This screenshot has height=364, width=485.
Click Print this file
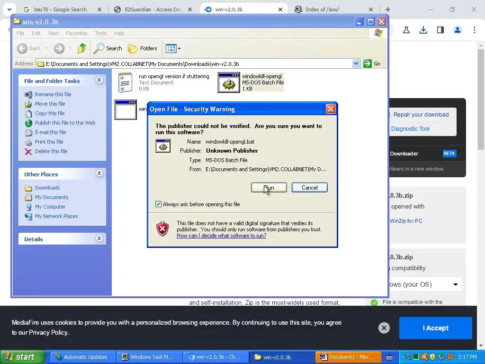49,142
